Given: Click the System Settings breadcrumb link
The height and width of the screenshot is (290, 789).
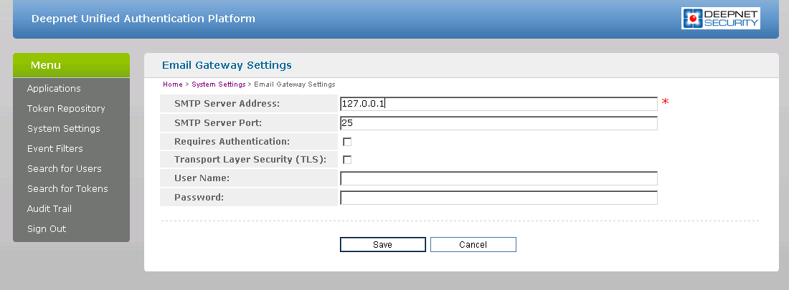Looking at the screenshot, I should click(x=218, y=84).
